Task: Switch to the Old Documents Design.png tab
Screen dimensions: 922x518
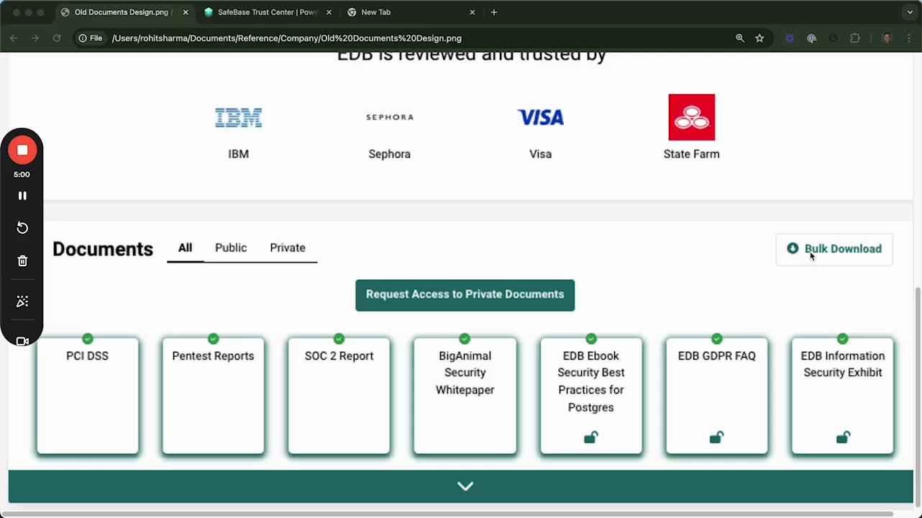Action: tap(124, 12)
